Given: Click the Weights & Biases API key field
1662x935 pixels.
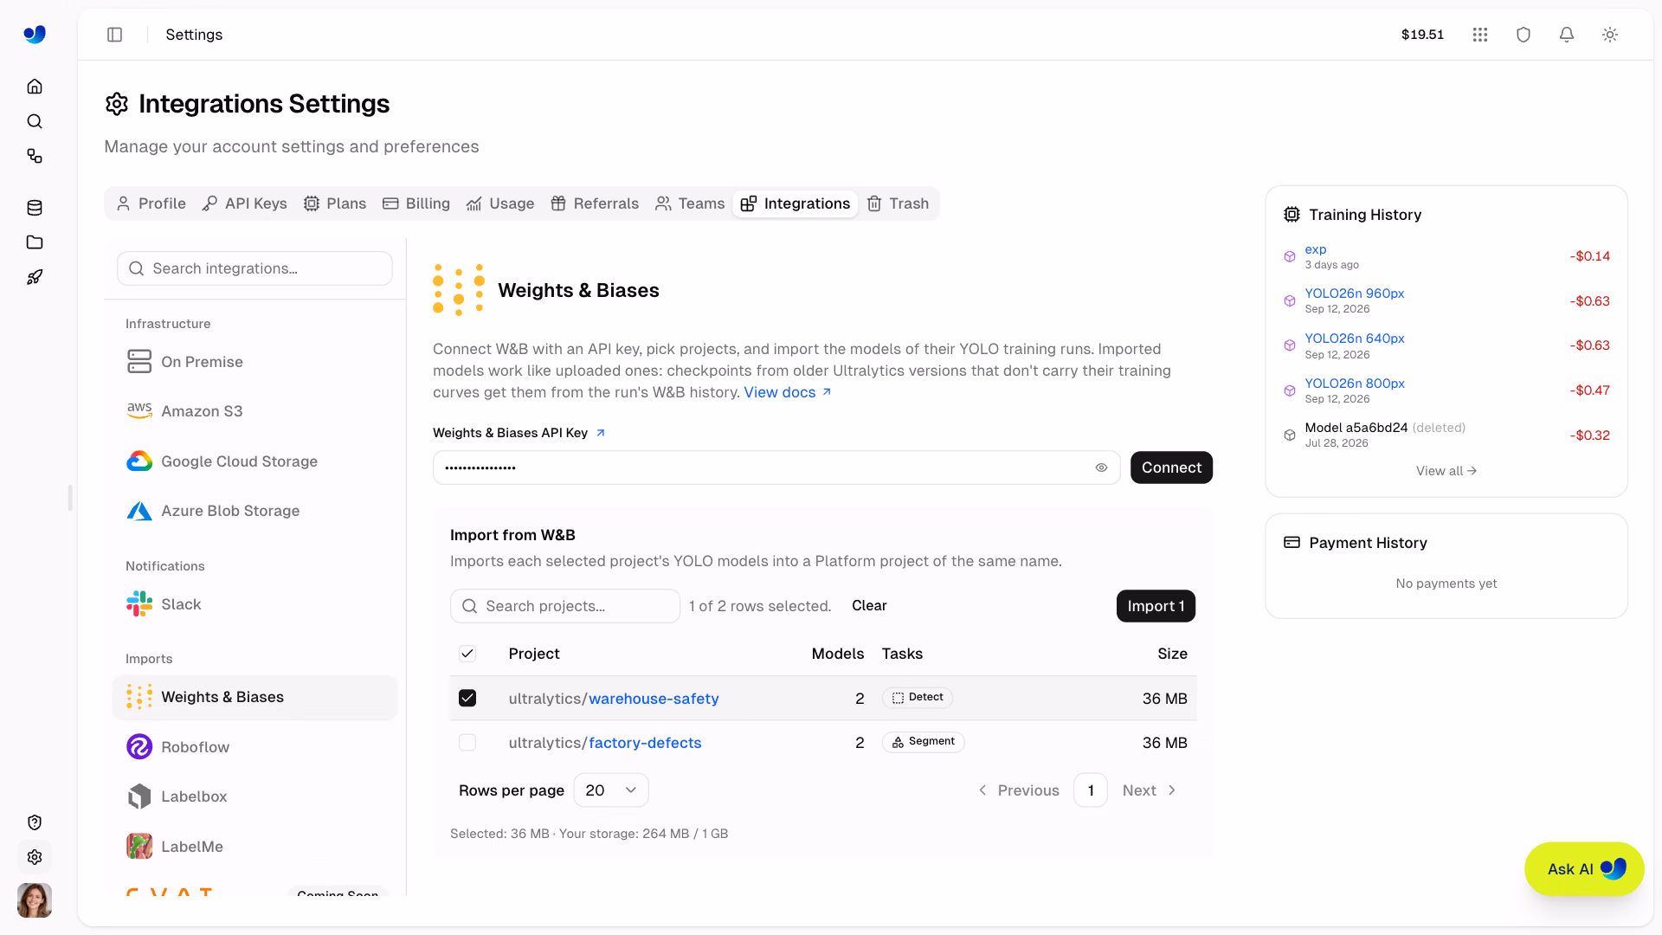Looking at the screenshot, I should pyautogui.click(x=776, y=467).
